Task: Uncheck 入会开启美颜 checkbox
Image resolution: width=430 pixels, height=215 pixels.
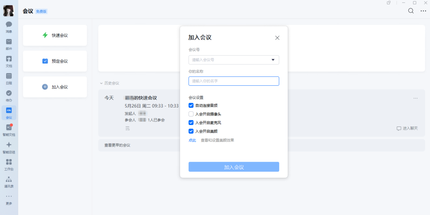Action: [x=191, y=131]
